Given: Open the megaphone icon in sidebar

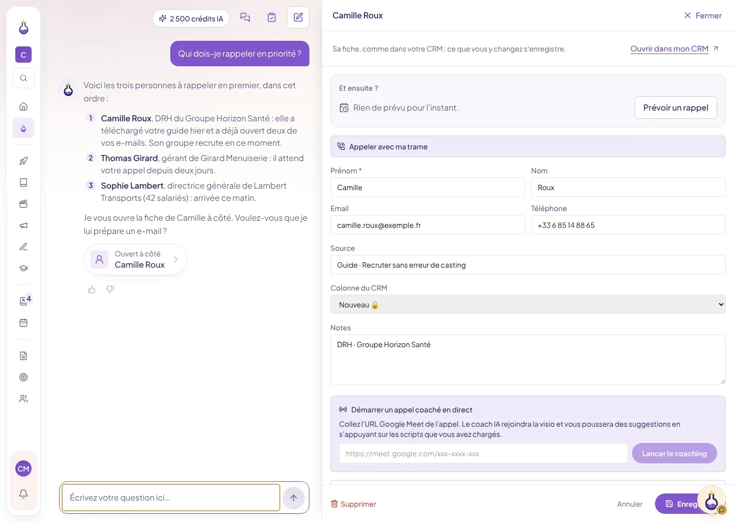Looking at the screenshot, I should tap(23, 225).
